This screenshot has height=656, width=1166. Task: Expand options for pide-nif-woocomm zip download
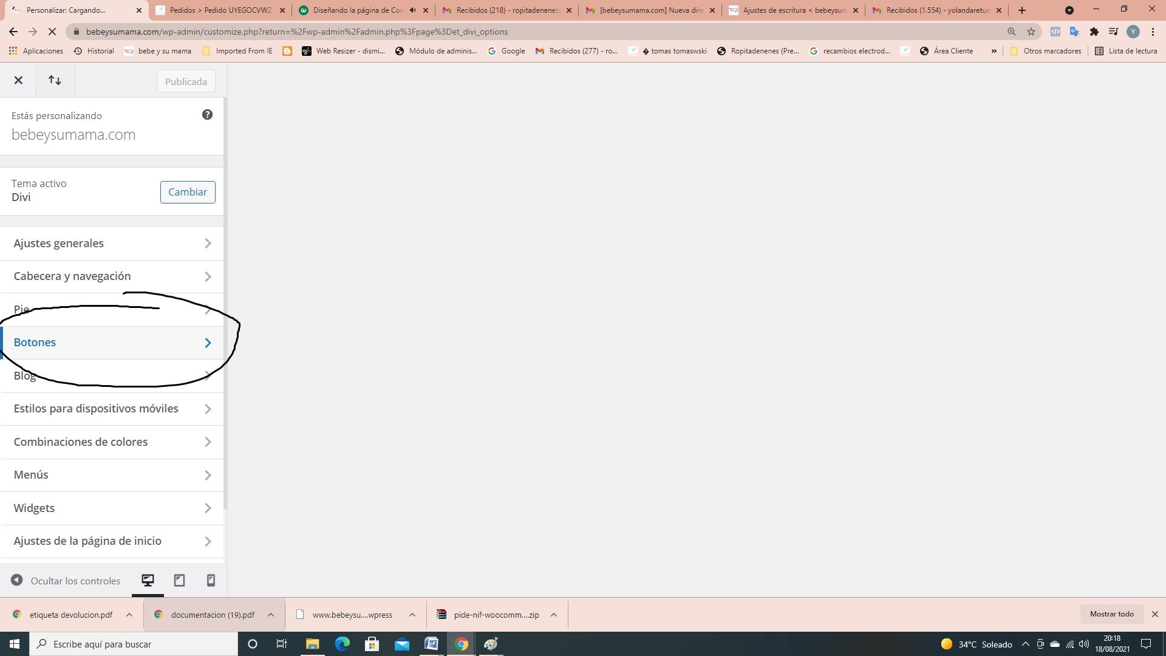click(554, 615)
